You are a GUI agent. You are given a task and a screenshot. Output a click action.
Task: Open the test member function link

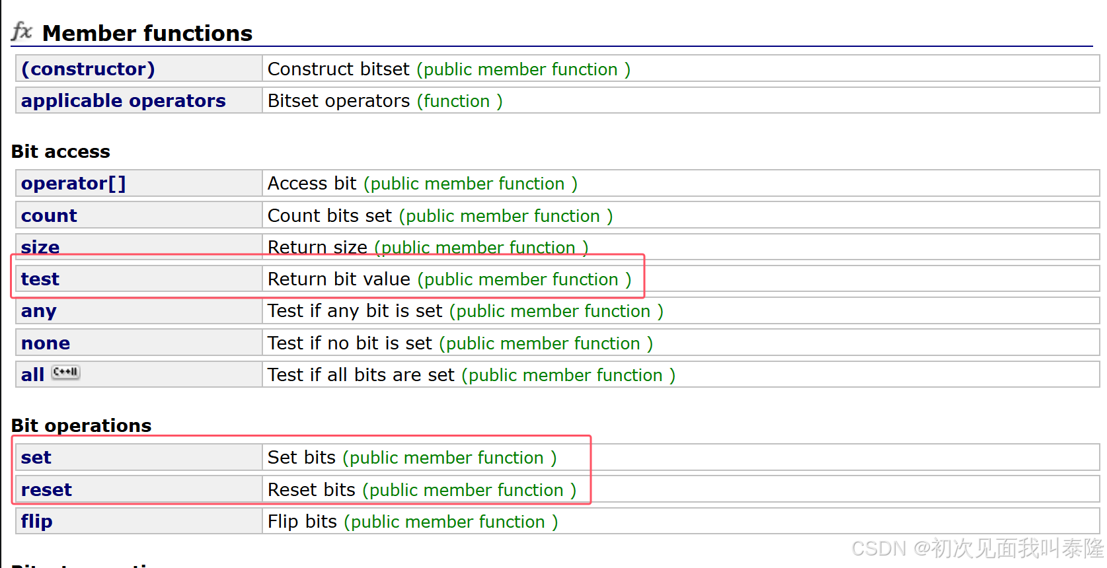[x=40, y=279]
